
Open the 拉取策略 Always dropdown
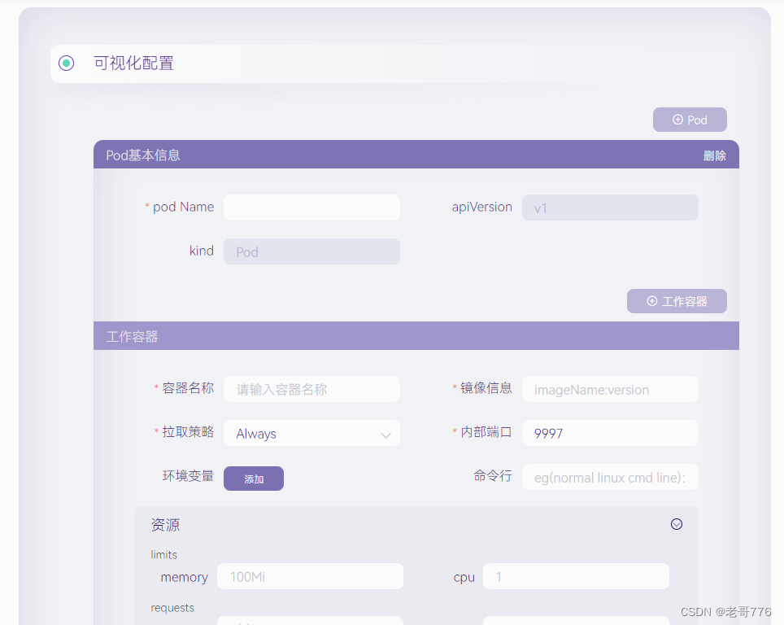coord(311,433)
